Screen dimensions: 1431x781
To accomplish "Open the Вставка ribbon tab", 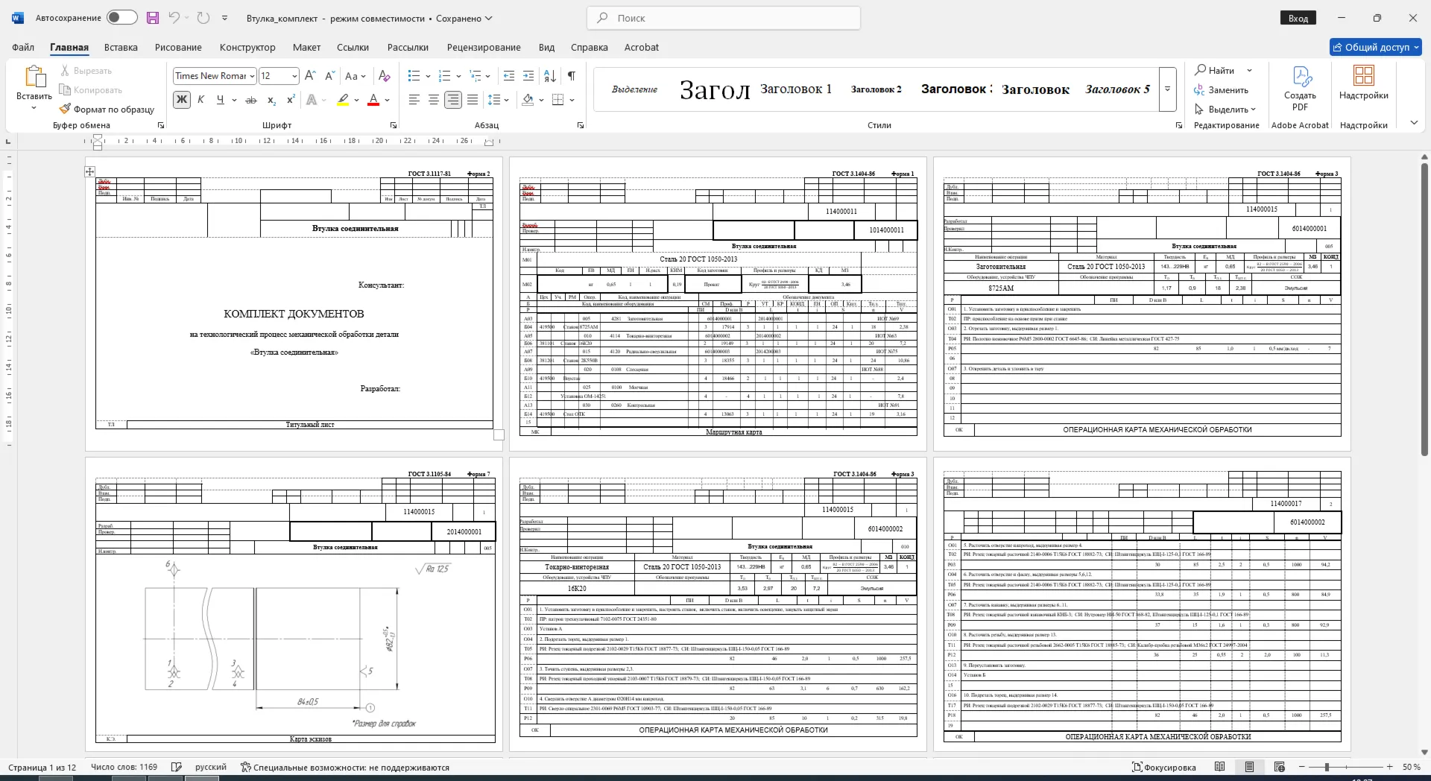I will [121, 47].
